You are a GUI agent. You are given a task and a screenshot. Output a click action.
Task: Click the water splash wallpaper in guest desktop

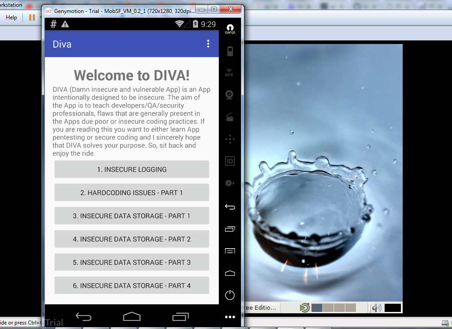323,173
